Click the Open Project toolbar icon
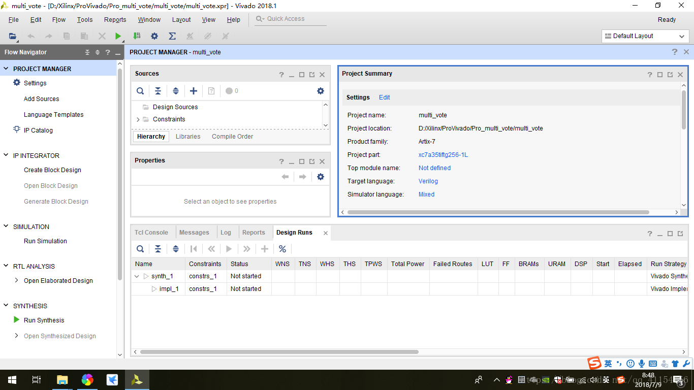694x390 pixels. tap(13, 36)
